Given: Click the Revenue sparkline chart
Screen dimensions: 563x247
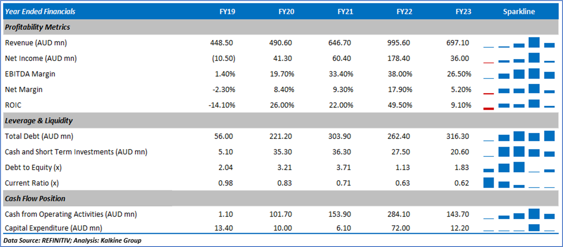Looking at the screenshot, I should click(519, 43).
